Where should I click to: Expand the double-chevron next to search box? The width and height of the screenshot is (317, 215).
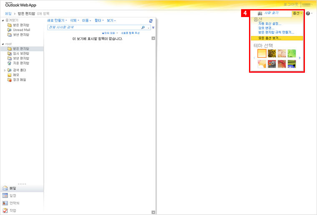[153, 27]
